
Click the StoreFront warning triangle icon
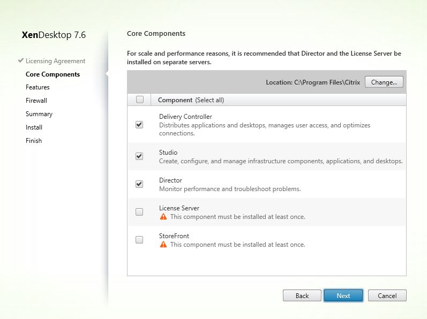[x=163, y=245]
